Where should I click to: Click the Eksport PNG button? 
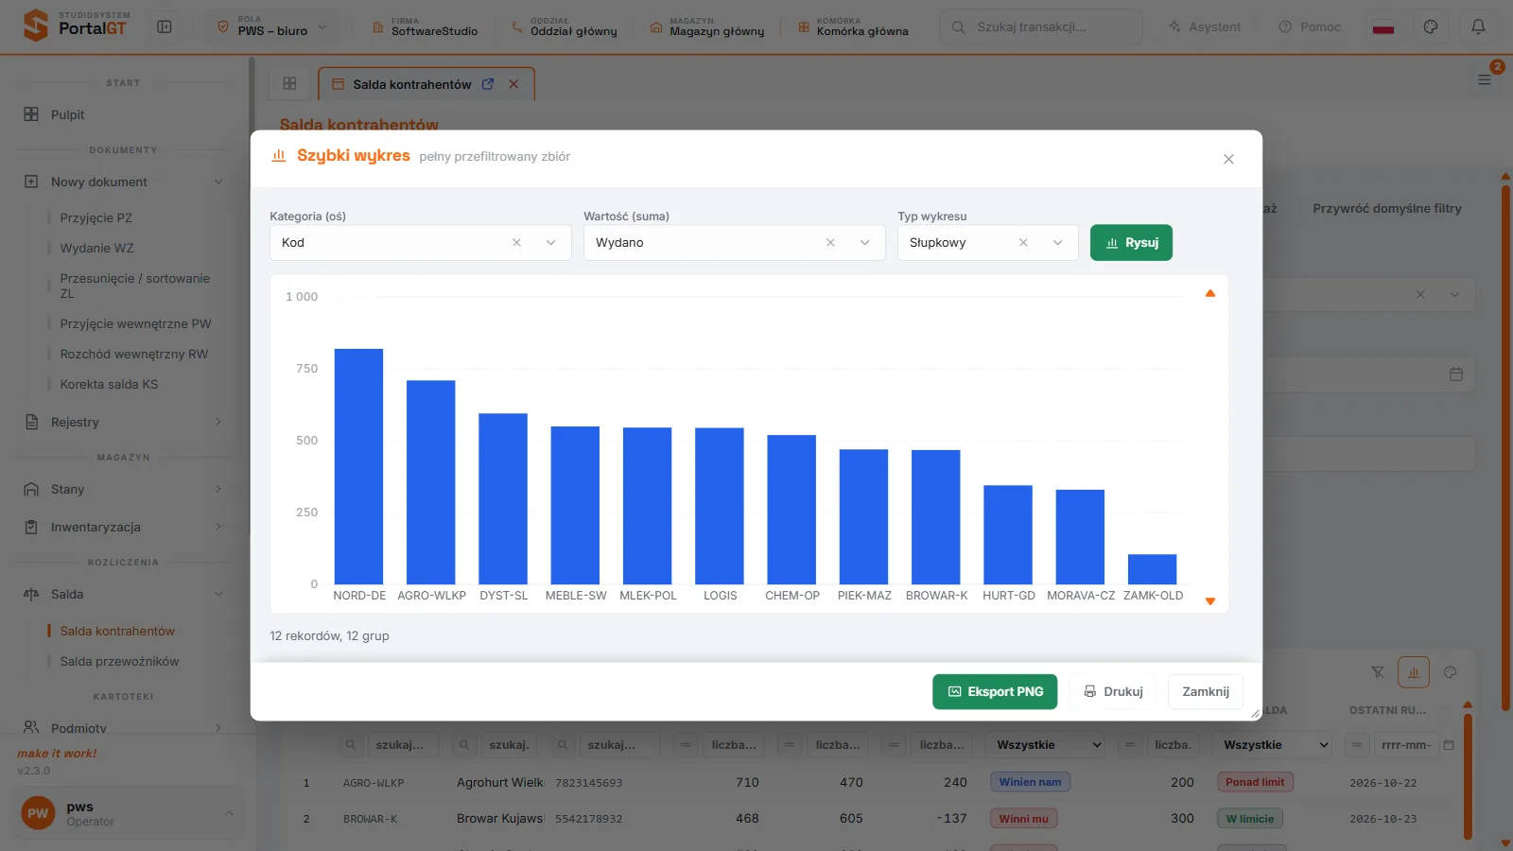pyautogui.click(x=995, y=691)
